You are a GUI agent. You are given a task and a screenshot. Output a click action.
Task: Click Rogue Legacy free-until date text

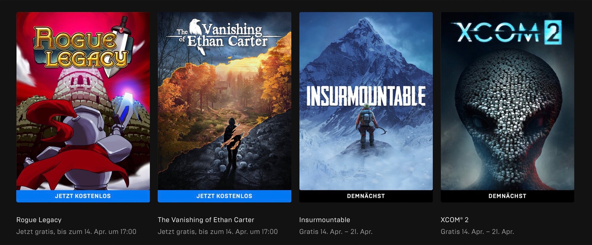point(76,231)
